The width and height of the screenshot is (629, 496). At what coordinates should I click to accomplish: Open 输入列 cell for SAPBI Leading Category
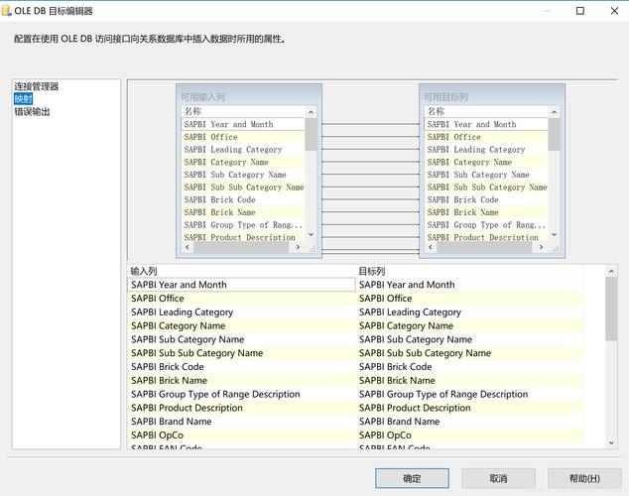(x=242, y=311)
